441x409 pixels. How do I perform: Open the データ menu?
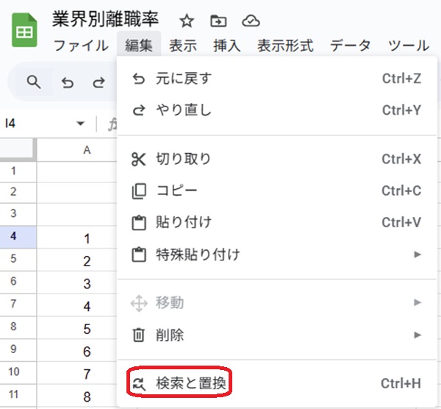click(351, 46)
